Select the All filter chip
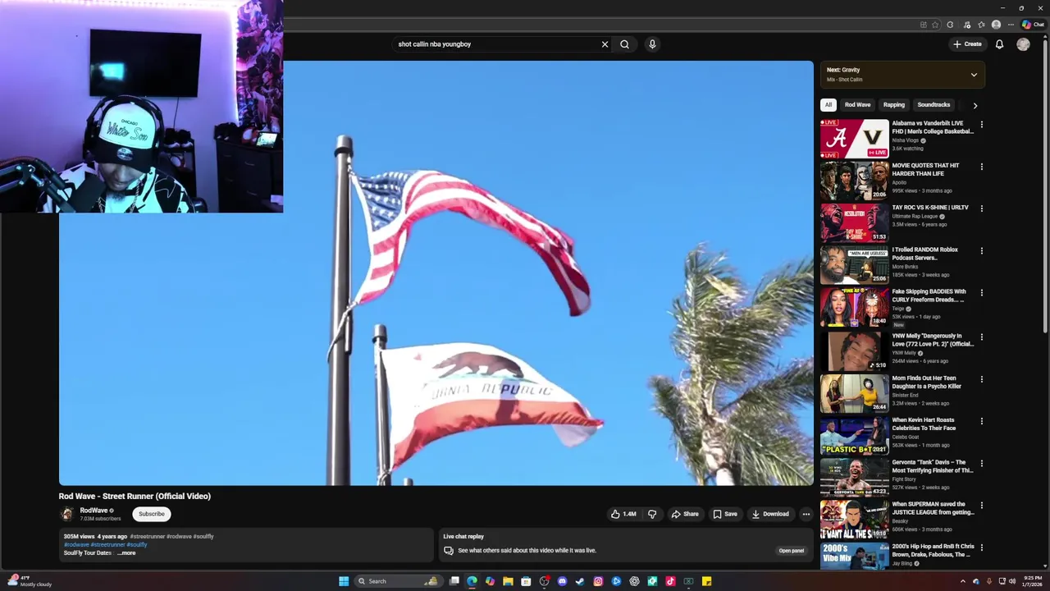The width and height of the screenshot is (1050, 591). (829, 105)
